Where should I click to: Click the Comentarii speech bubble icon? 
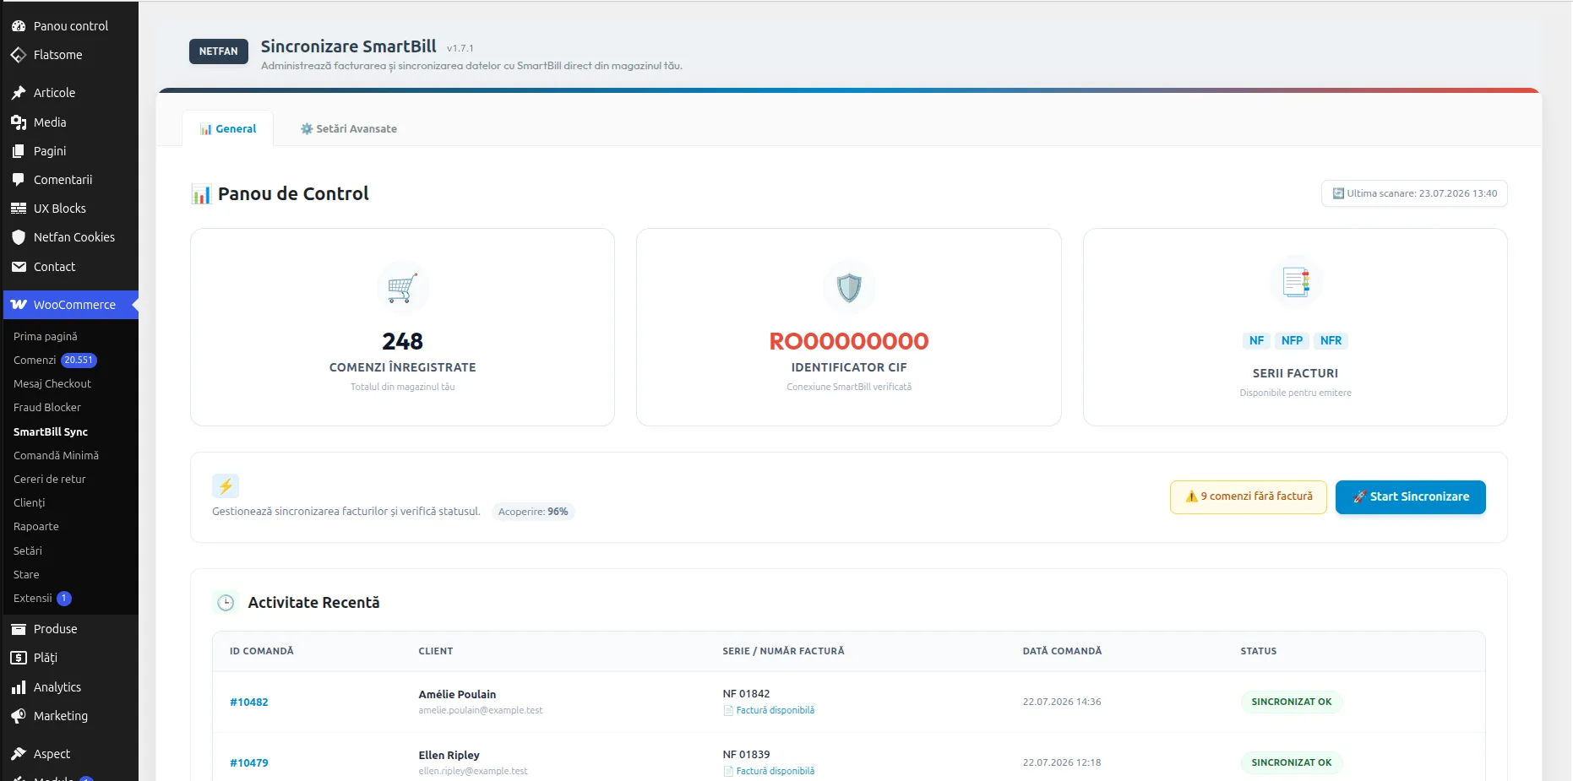point(19,180)
